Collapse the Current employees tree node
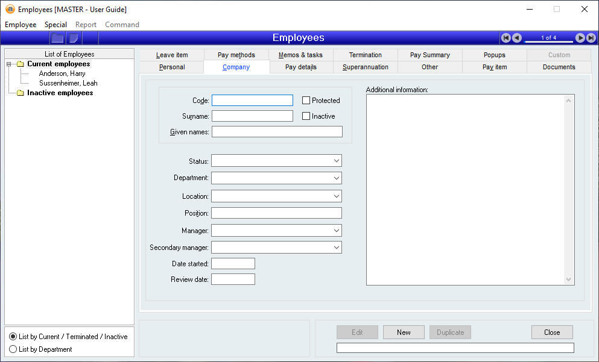 click(x=9, y=64)
